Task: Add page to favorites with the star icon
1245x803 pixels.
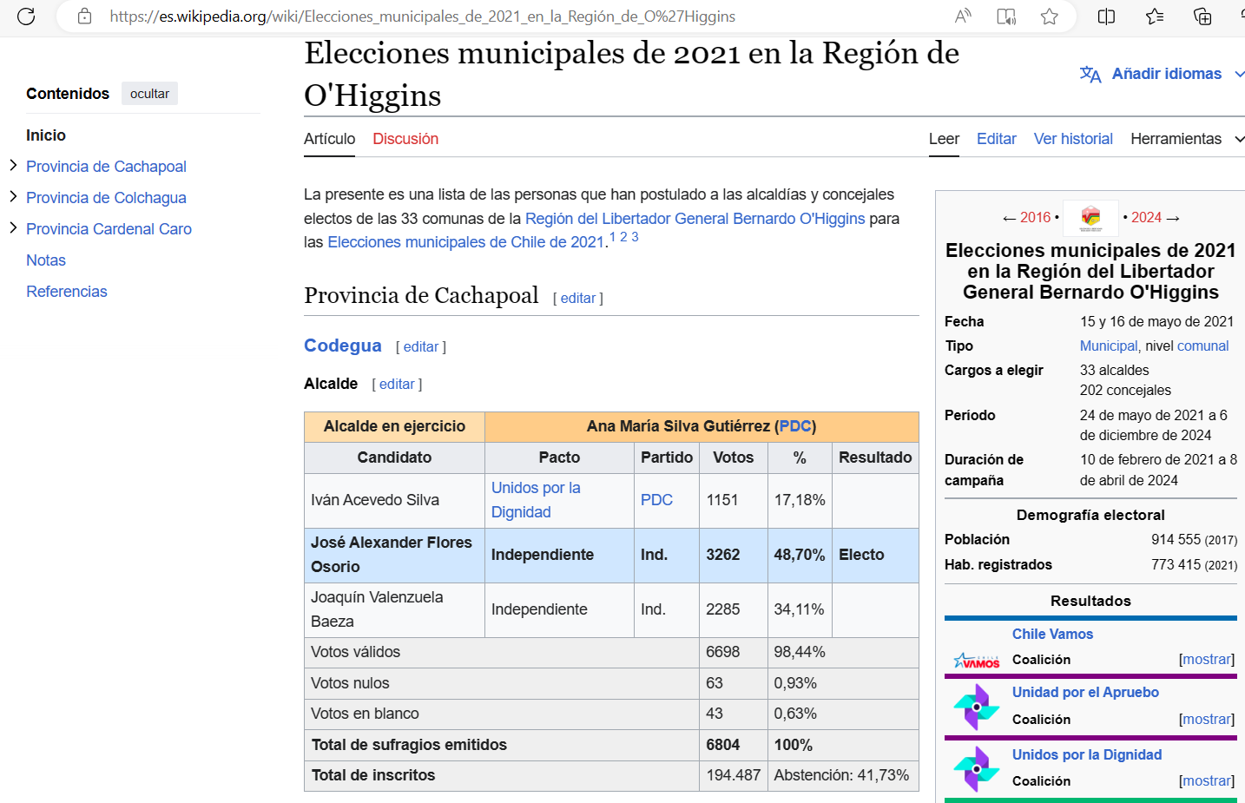Action: coord(1050,16)
